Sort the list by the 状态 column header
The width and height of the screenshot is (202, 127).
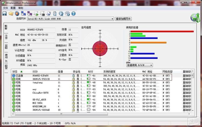pyautogui.click(x=21, y=71)
